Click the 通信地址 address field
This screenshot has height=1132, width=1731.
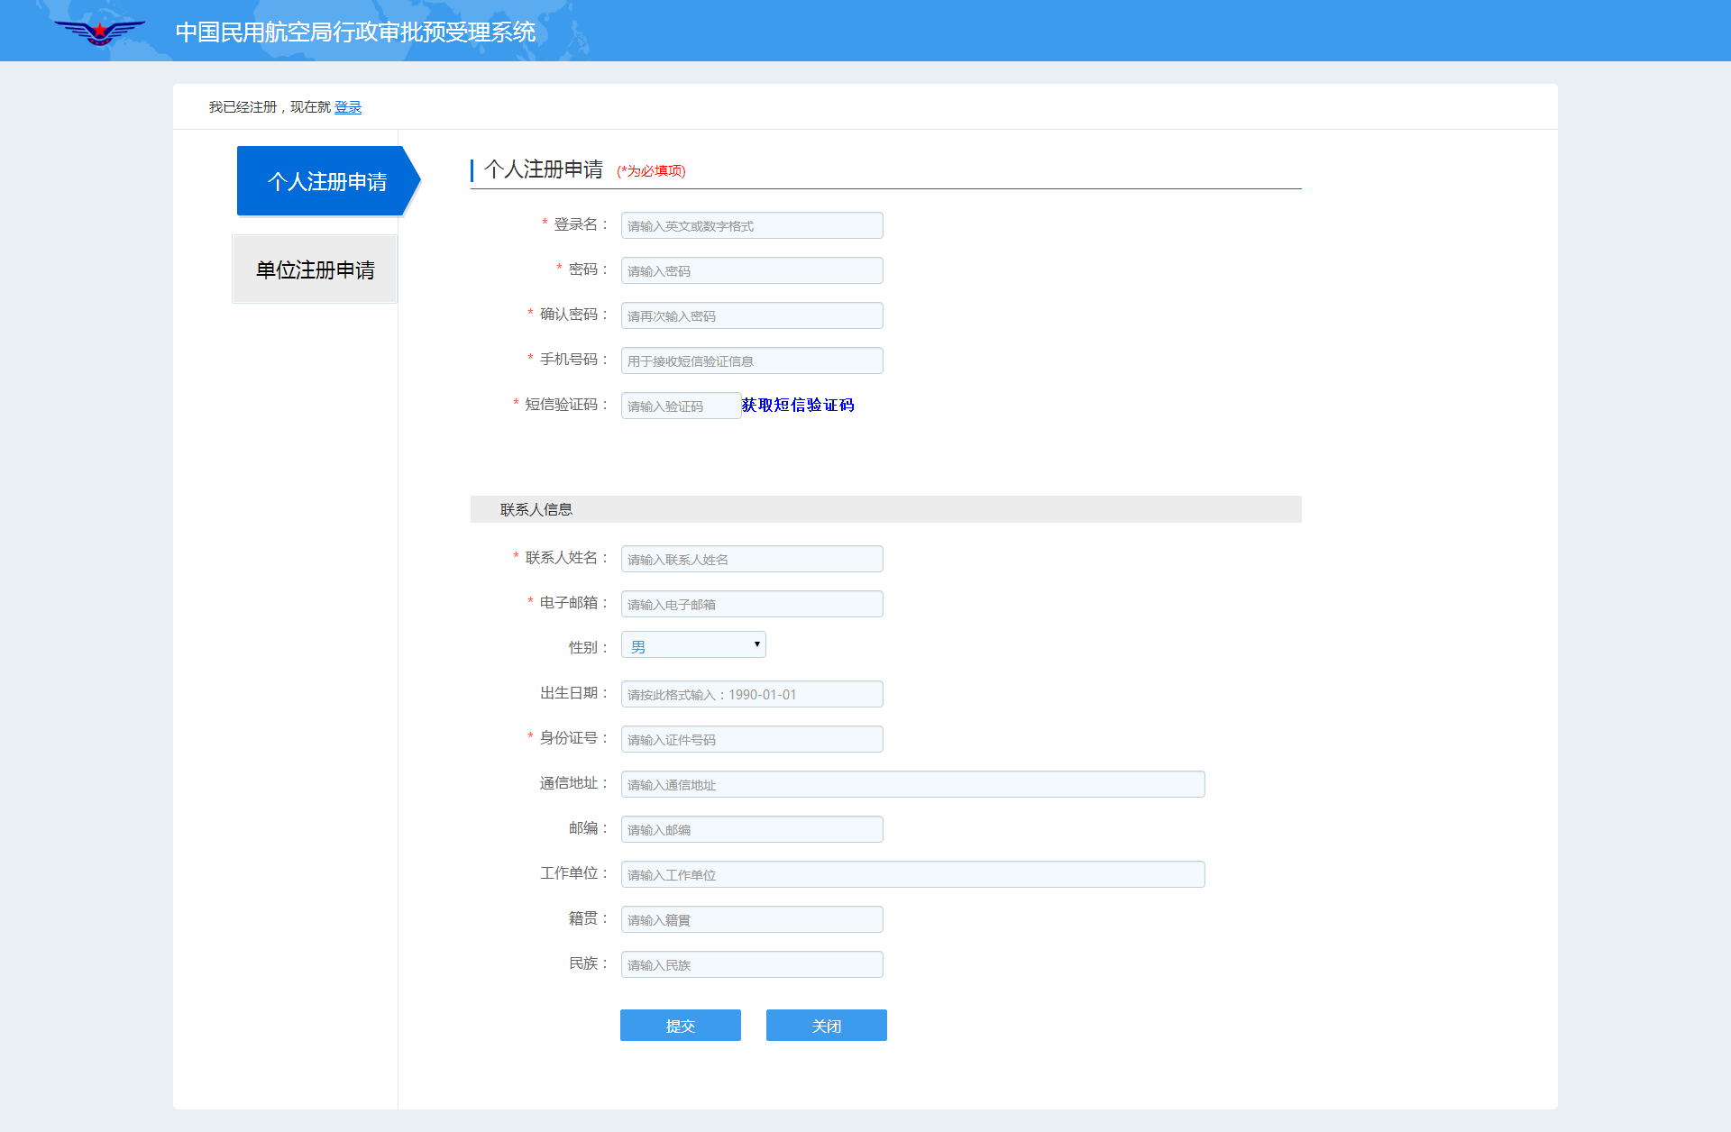[x=912, y=784]
